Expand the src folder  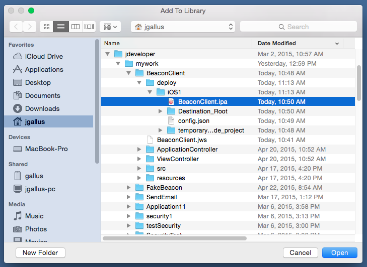(139, 169)
